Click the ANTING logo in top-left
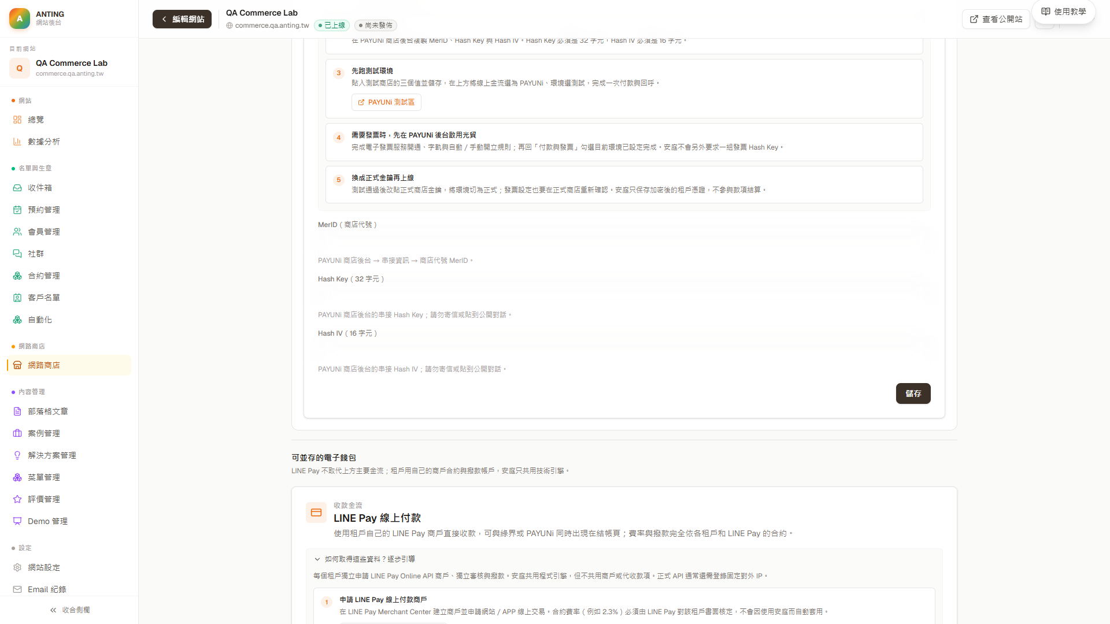Screen dimensions: 1110x624 [20, 18]
